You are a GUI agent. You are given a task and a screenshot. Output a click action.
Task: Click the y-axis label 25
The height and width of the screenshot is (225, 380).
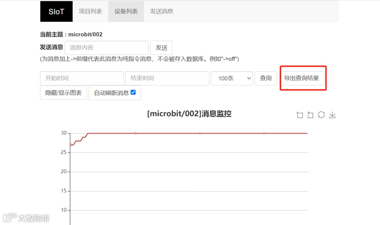[63, 152]
